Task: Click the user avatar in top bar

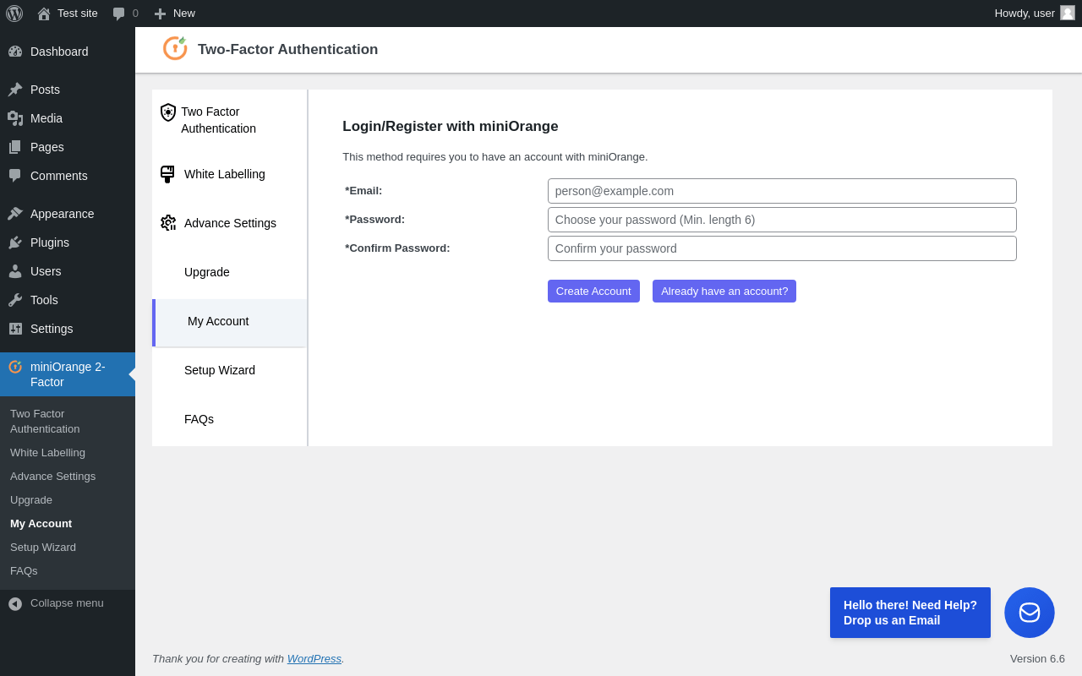Action: tap(1067, 14)
